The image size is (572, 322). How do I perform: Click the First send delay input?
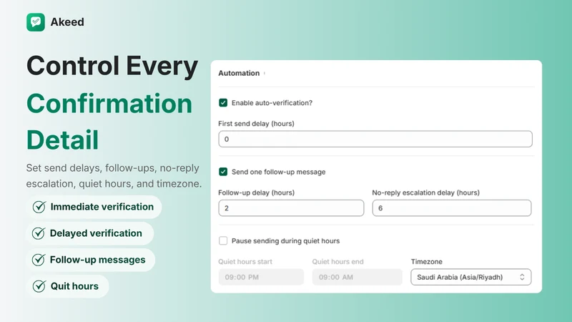pos(375,139)
